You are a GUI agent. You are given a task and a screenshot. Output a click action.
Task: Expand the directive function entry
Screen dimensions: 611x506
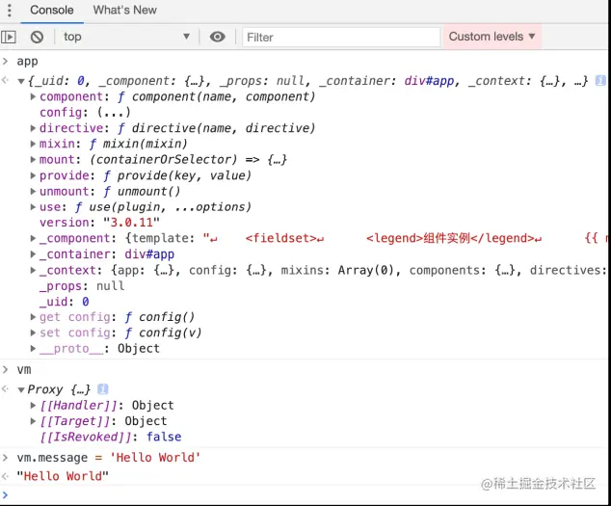coord(33,128)
